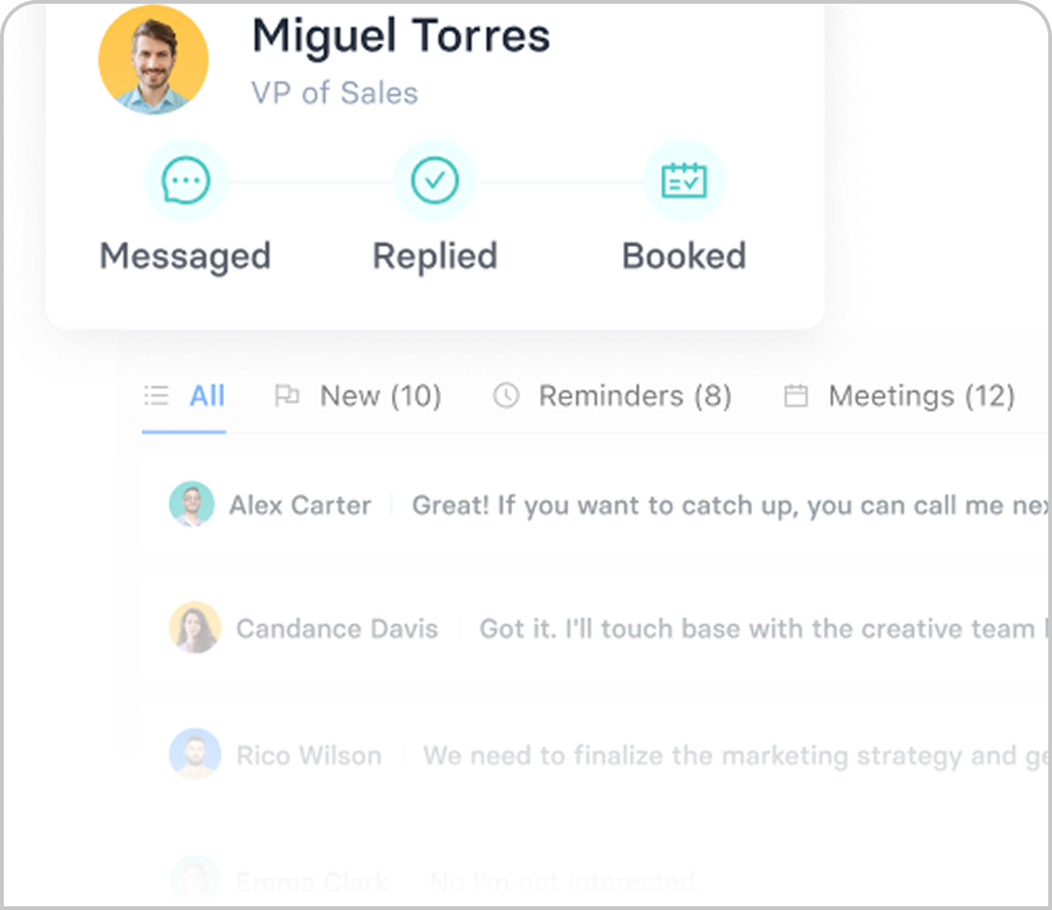
Task: Switch to the All tab
Action: (207, 396)
